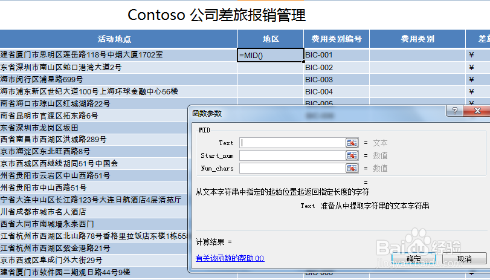
Task: Click the 费用类别编号 column header
Action: point(337,39)
